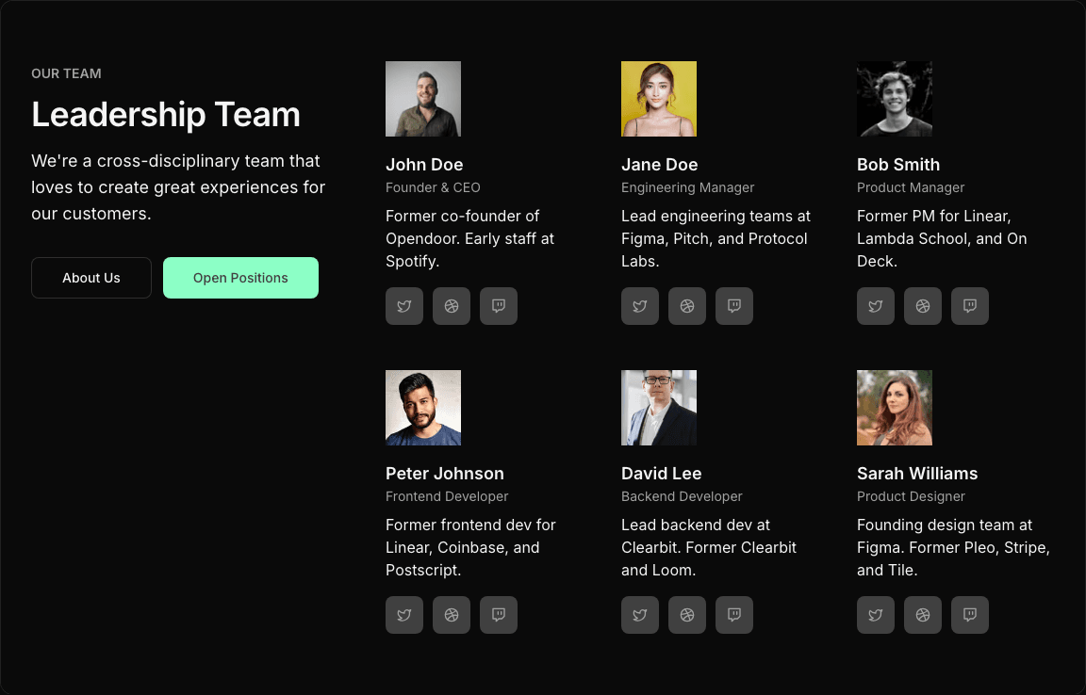Click the About Us button
Image resolution: width=1086 pixels, height=695 pixels.
click(x=90, y=278)
